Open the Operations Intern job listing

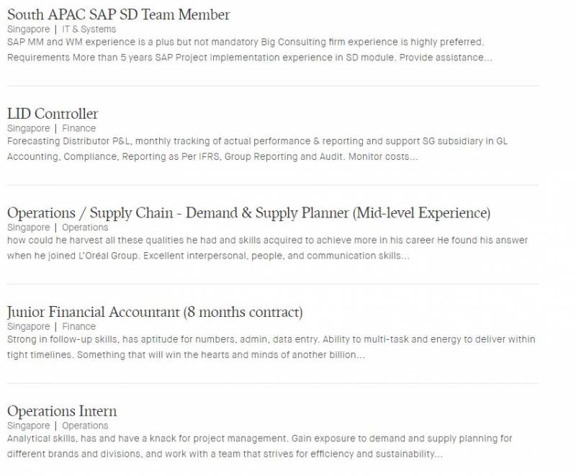[62, 411]
